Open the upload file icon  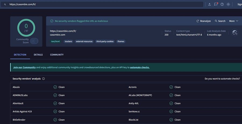click(x=209, y=4)
